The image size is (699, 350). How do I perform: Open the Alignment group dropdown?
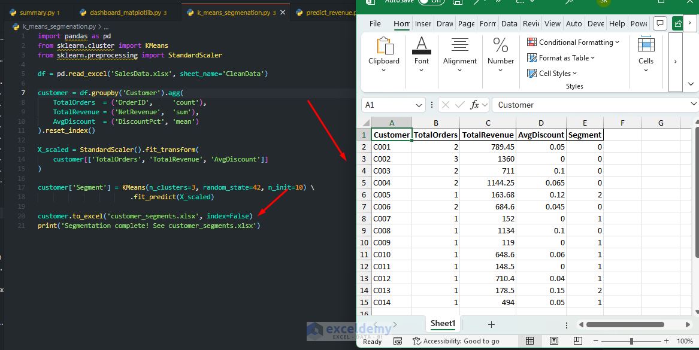[459, 56]
